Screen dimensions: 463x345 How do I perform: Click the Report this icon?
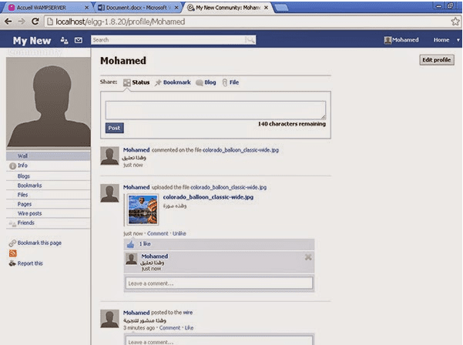13,263
